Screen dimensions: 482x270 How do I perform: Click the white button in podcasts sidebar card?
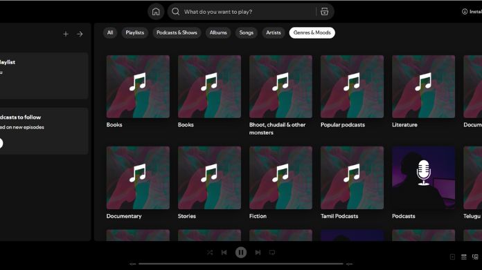click(x=1, y=143)
